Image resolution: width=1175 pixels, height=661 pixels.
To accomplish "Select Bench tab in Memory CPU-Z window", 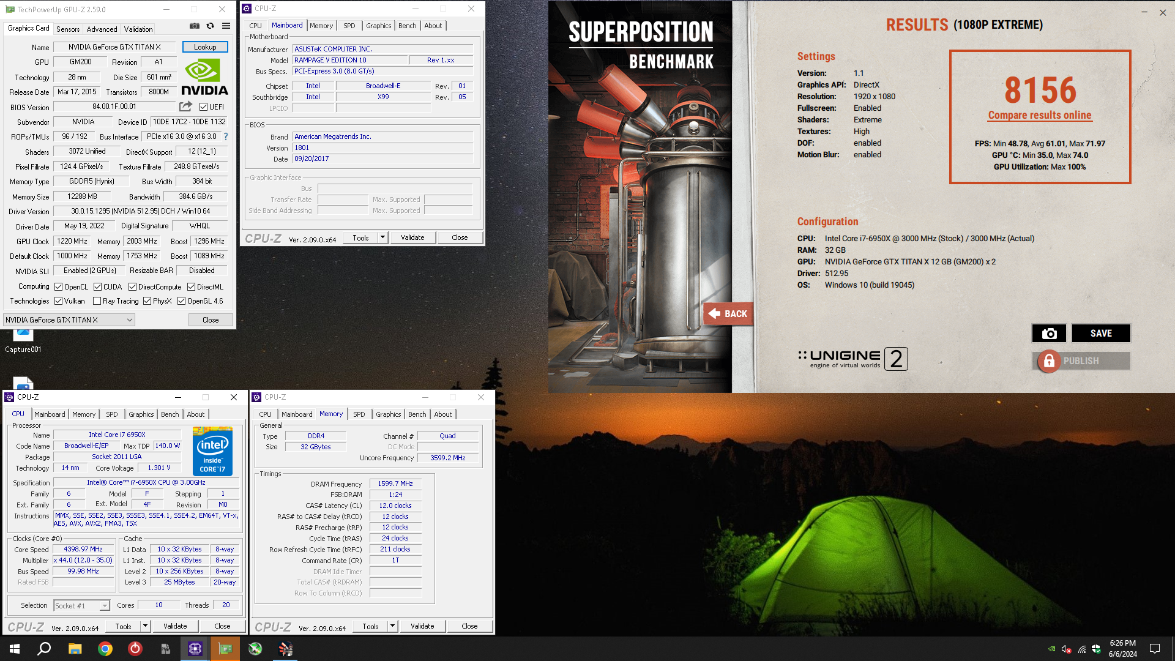I will pyautogui.click(x=417, y=414).
